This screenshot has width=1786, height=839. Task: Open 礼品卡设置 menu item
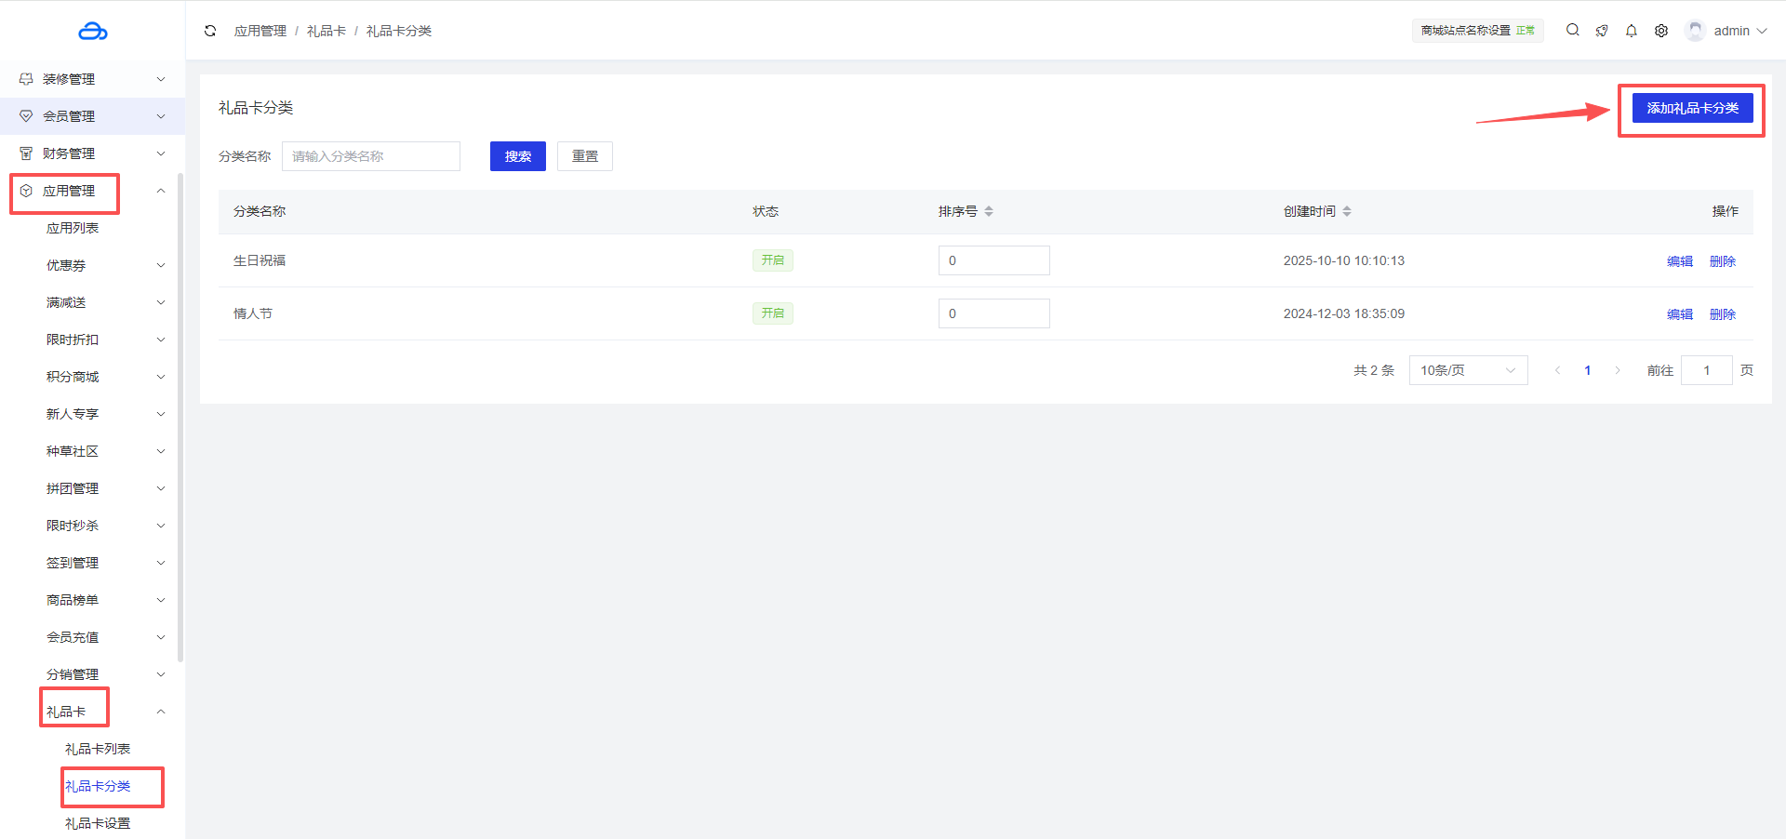[98, 823]
